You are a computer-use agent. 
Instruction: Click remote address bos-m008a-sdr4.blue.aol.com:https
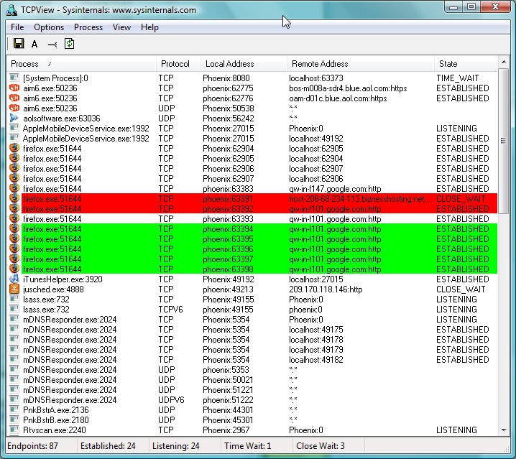[348, 88]
